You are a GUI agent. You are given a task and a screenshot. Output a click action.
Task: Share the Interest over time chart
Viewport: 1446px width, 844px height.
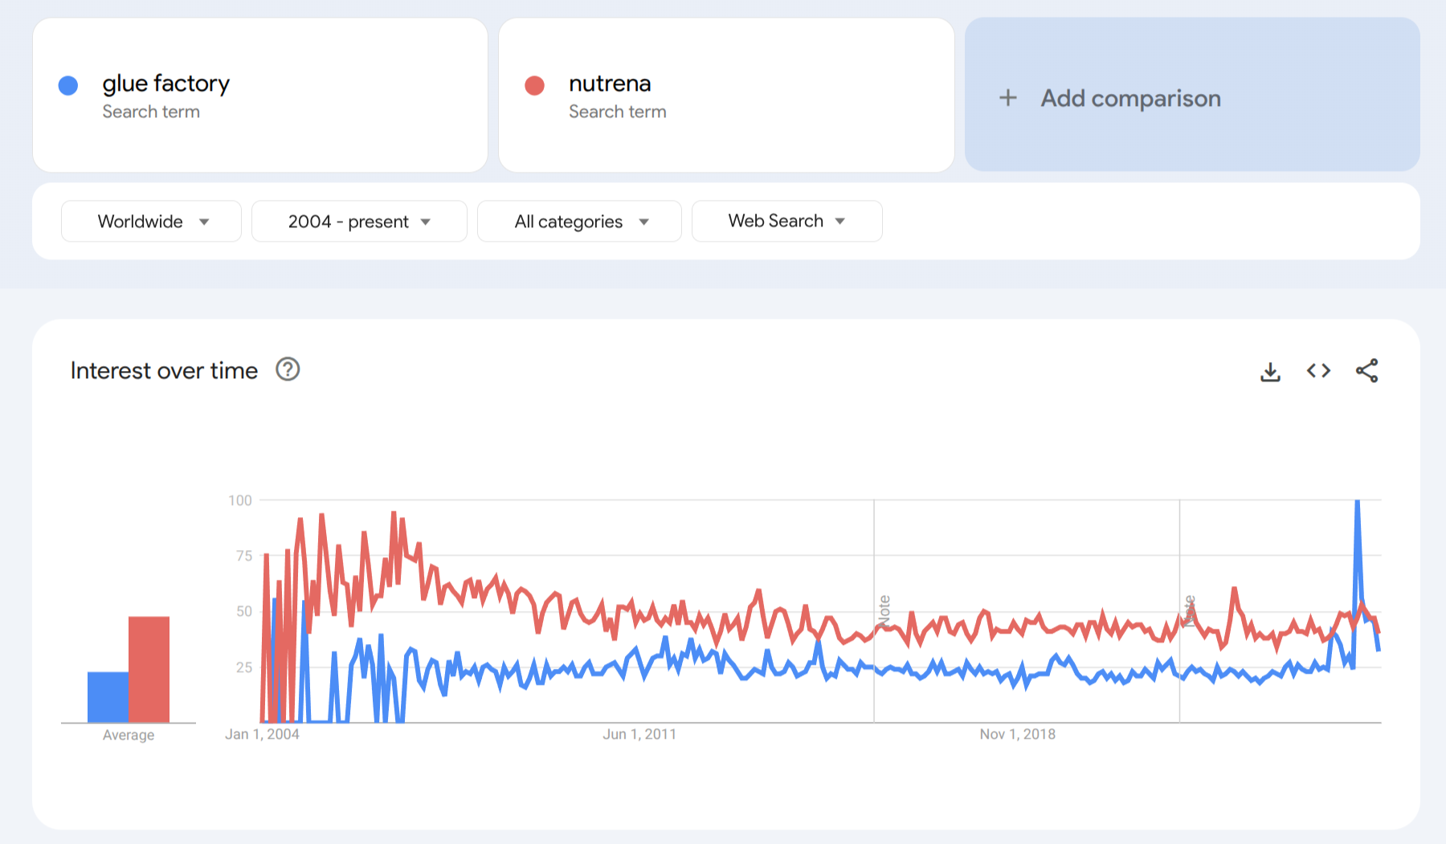pyautogui.click(x=1366, y=371)
